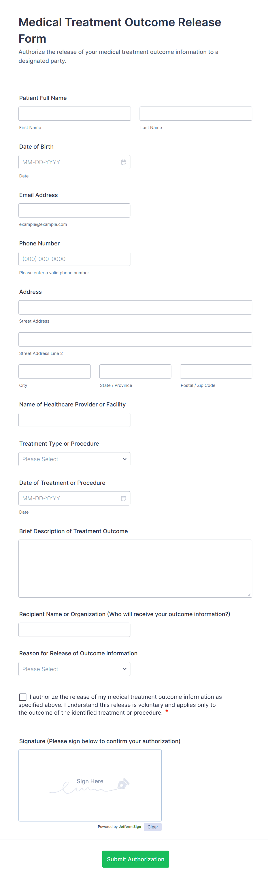Click the Submit Authorization button
This screenshot has height=882, width=268.
(135, 859)
